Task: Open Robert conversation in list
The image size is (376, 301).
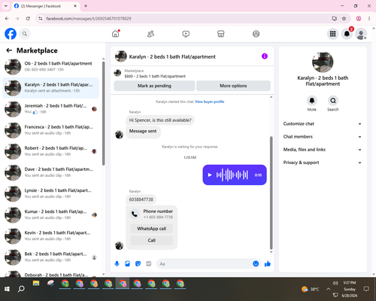Action: pos(50,151)
